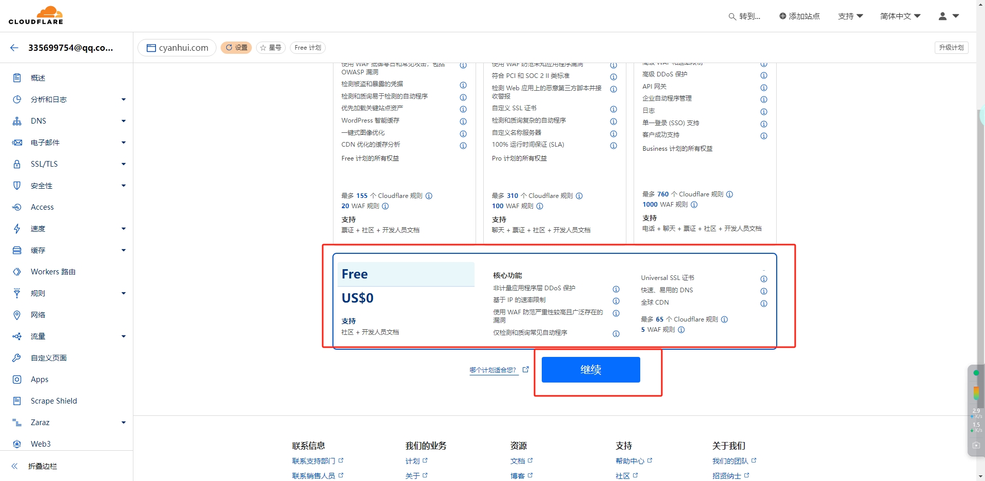The height and width of the screenshot is (481, 985).
Task: Open 联系支持部门 footer link
Action: [x=313, y=461]
